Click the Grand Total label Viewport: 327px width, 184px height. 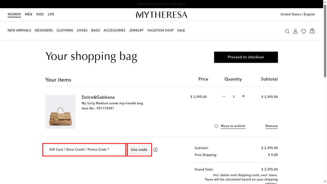pyautogui.click(x=204, y=169)
